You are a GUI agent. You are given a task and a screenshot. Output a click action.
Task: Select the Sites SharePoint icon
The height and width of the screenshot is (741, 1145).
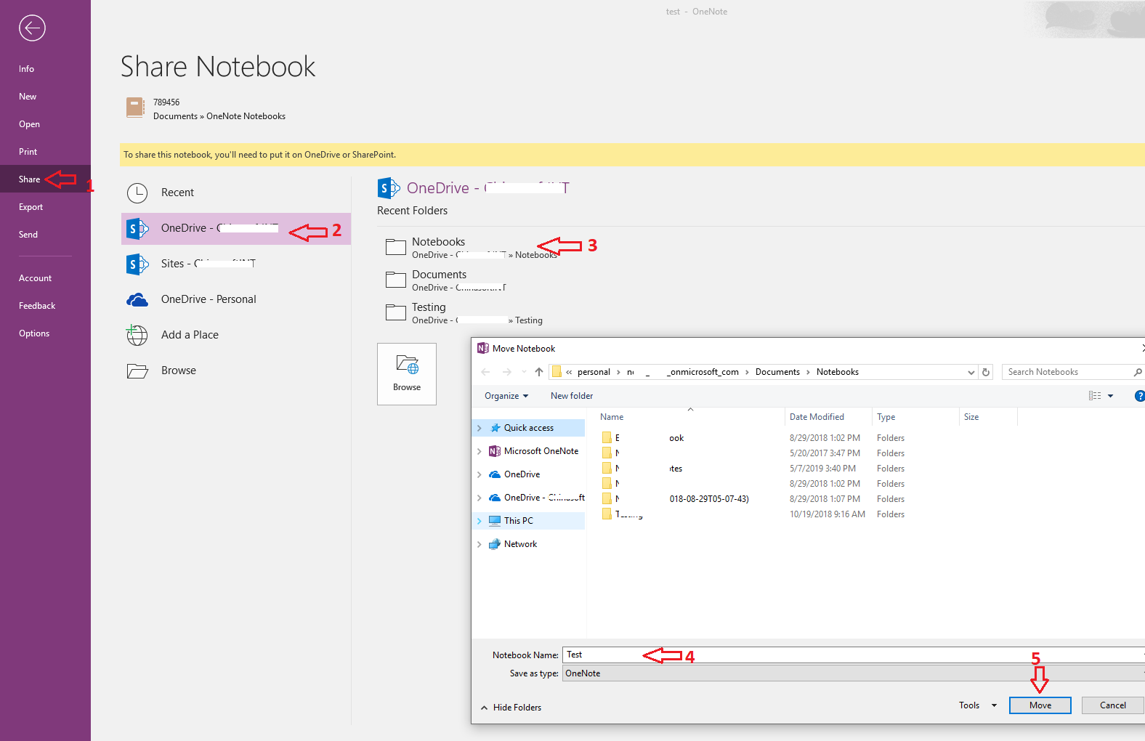(137, 264)
